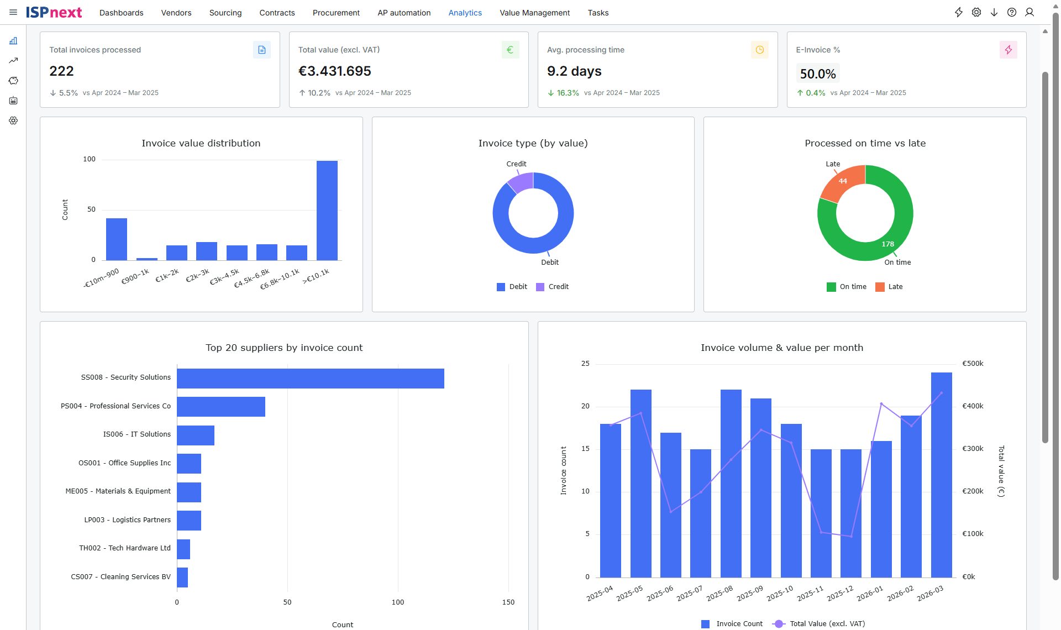Click the 50.0% E-Invoice value
1061x630 pixels.
(818, 74)
